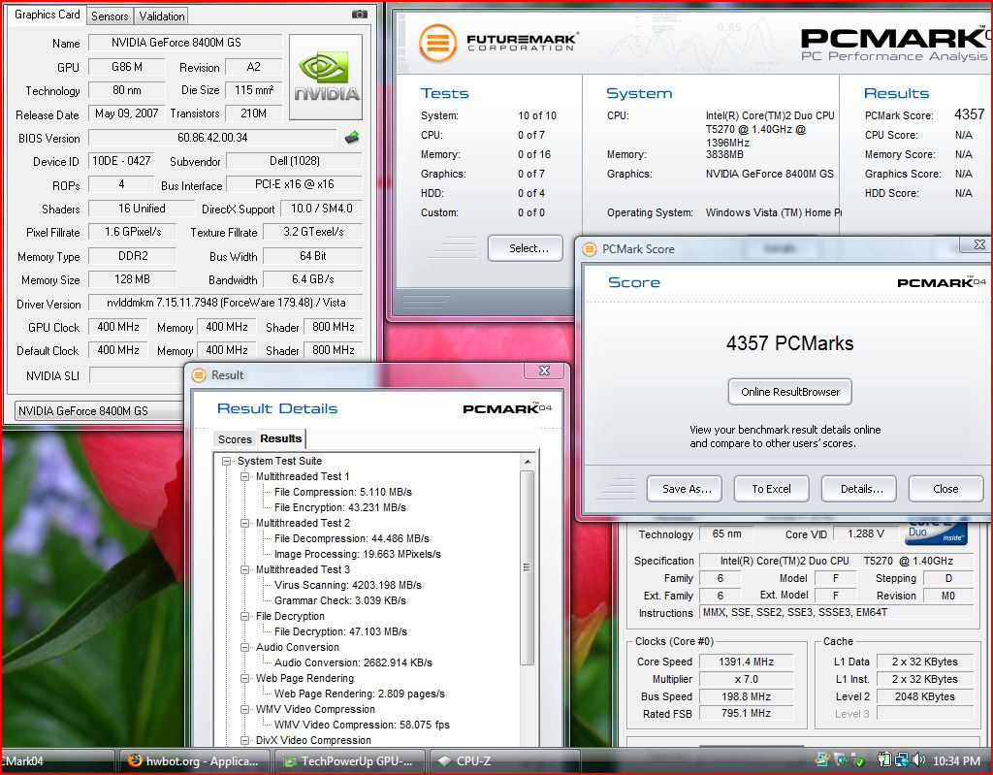Collapse the Multithreaded Test 1 node
Screen dimensions: 993x775
tap(244, 476)
